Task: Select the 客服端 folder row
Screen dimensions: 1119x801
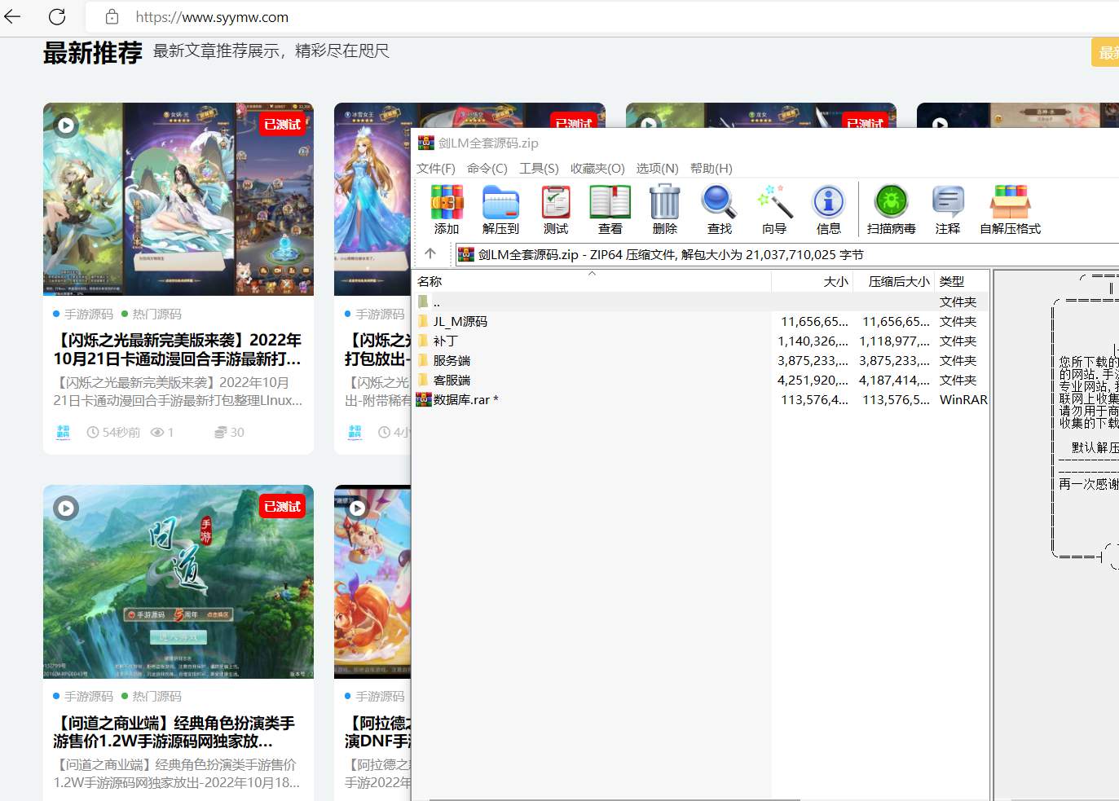Action: pyautogui.click(x=701, y=380)
